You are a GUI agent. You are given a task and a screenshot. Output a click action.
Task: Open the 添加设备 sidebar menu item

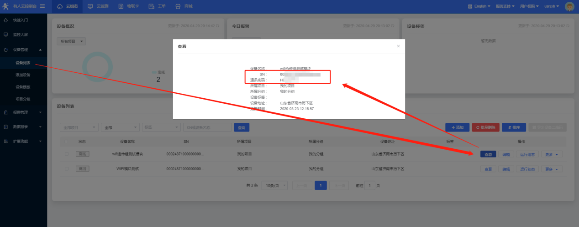[23, 75]
